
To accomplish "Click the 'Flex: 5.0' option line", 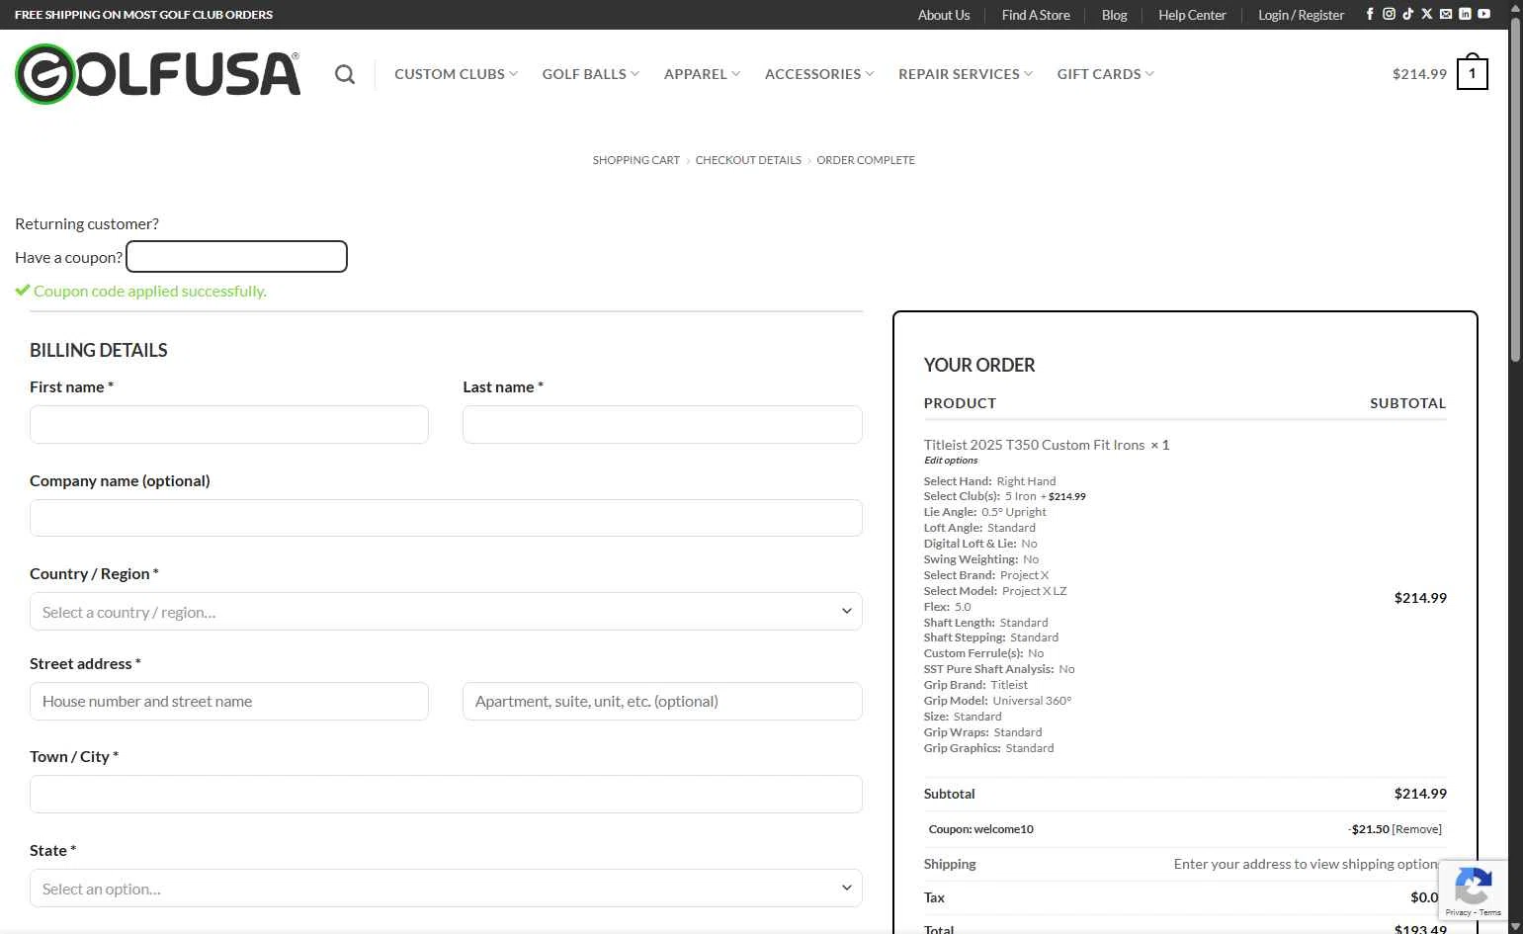I will (x=947, y=607).
